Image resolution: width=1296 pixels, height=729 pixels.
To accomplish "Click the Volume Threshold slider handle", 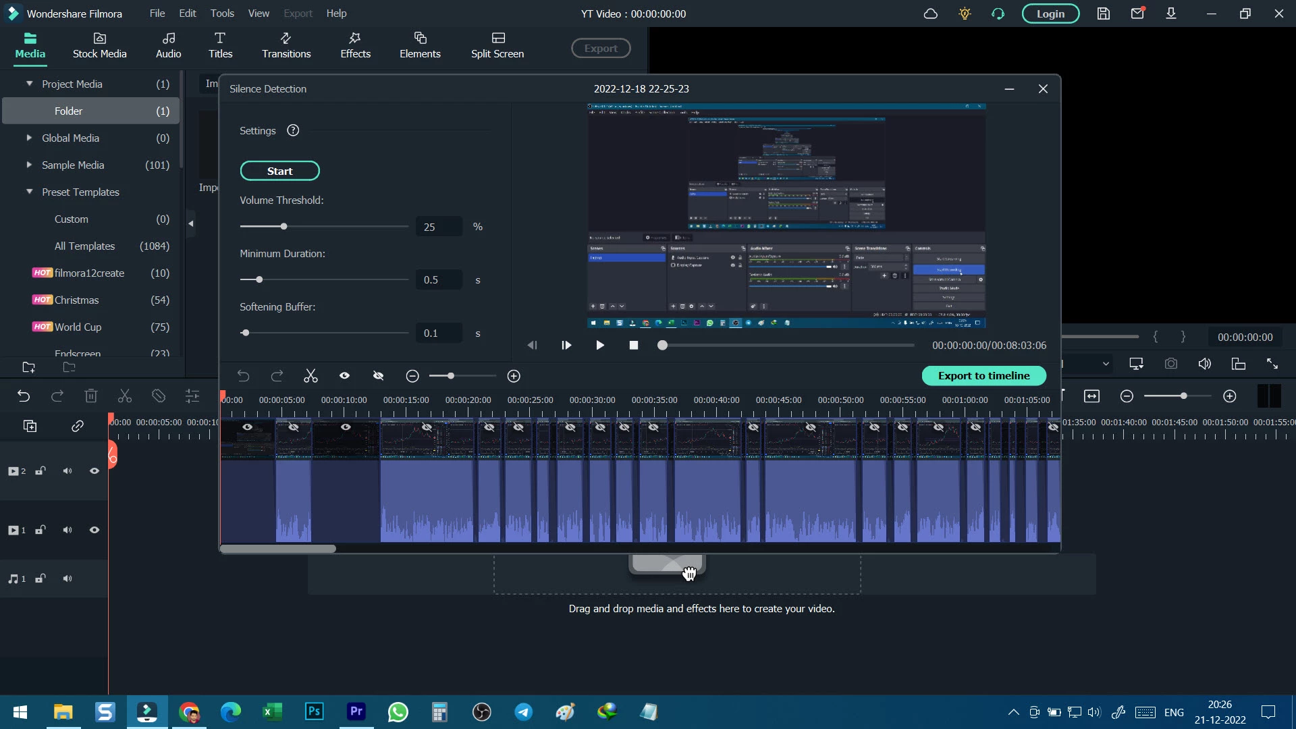I will (x=283, y=227).
